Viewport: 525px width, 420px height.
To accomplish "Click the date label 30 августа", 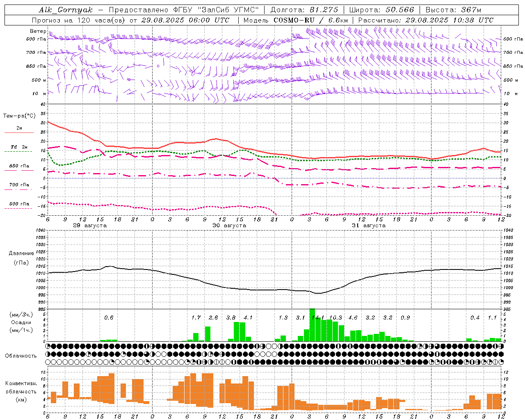I will click(x=229, y=226).
